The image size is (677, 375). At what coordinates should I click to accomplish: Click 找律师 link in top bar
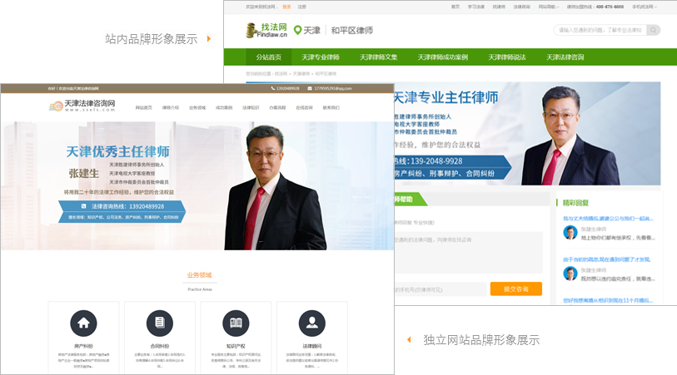[499, 7]
